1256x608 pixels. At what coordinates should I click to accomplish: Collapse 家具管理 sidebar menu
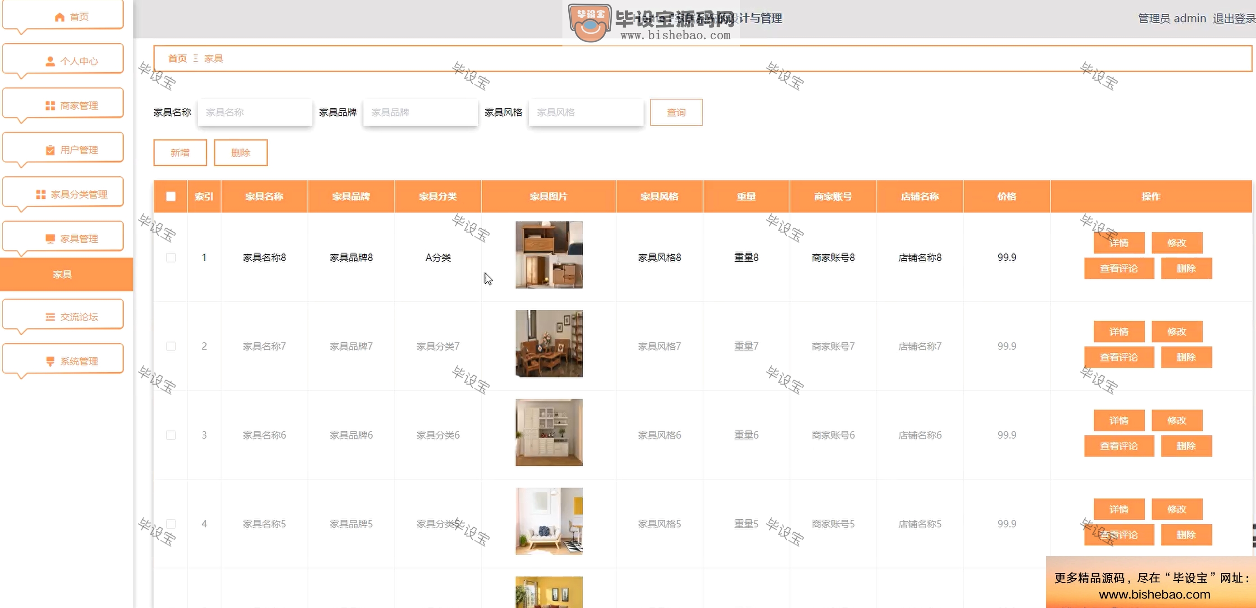[63, 236]
